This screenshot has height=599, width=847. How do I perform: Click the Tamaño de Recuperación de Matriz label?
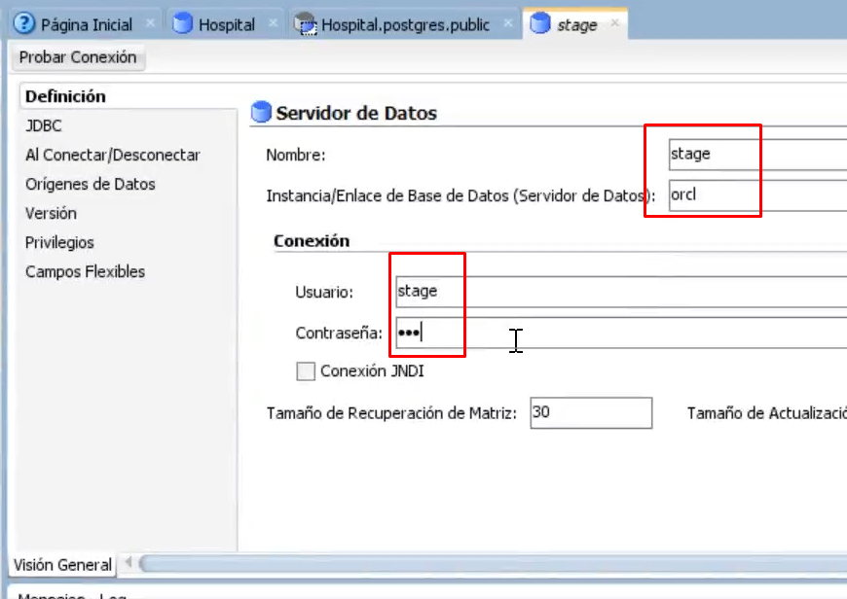coord(391,413)
